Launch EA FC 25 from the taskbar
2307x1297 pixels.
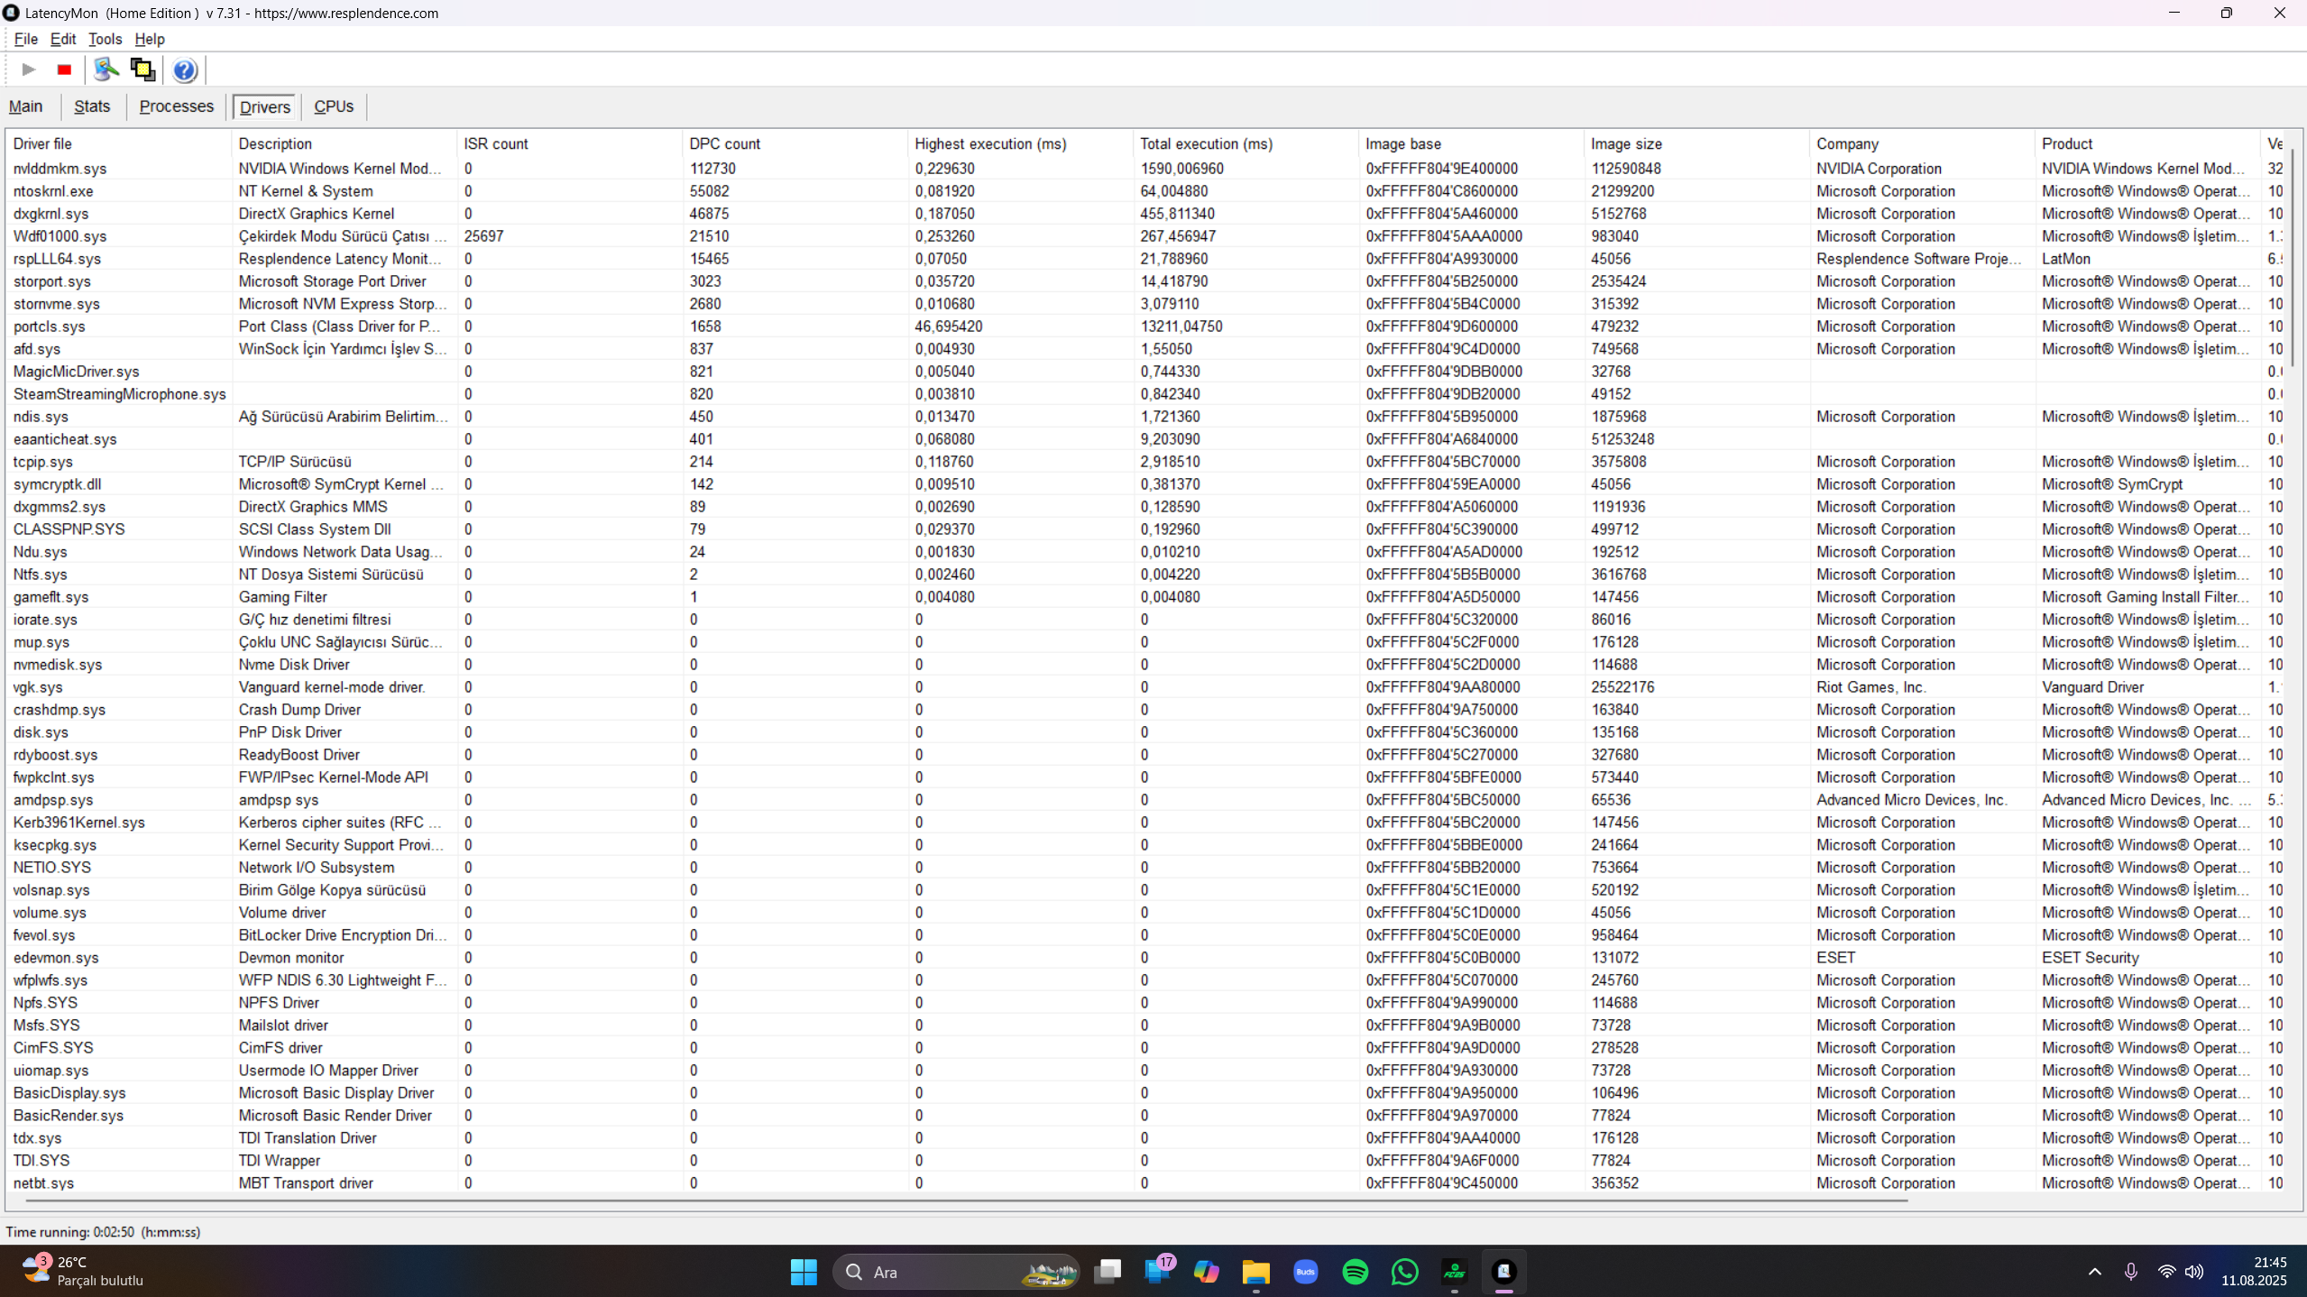pos(1454,1272)
